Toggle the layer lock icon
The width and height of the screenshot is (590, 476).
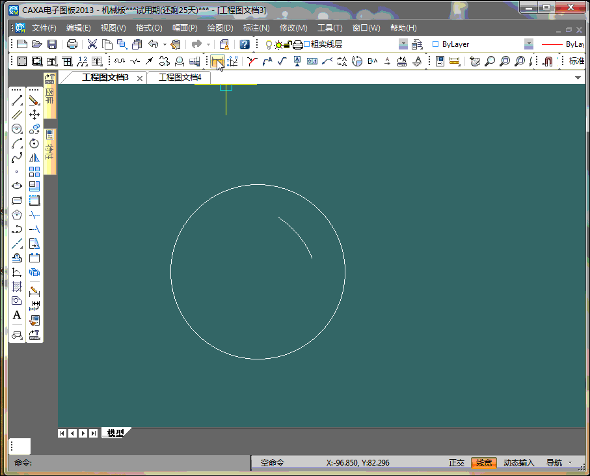(287, 45)
